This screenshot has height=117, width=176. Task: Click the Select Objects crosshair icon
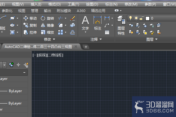18,65
